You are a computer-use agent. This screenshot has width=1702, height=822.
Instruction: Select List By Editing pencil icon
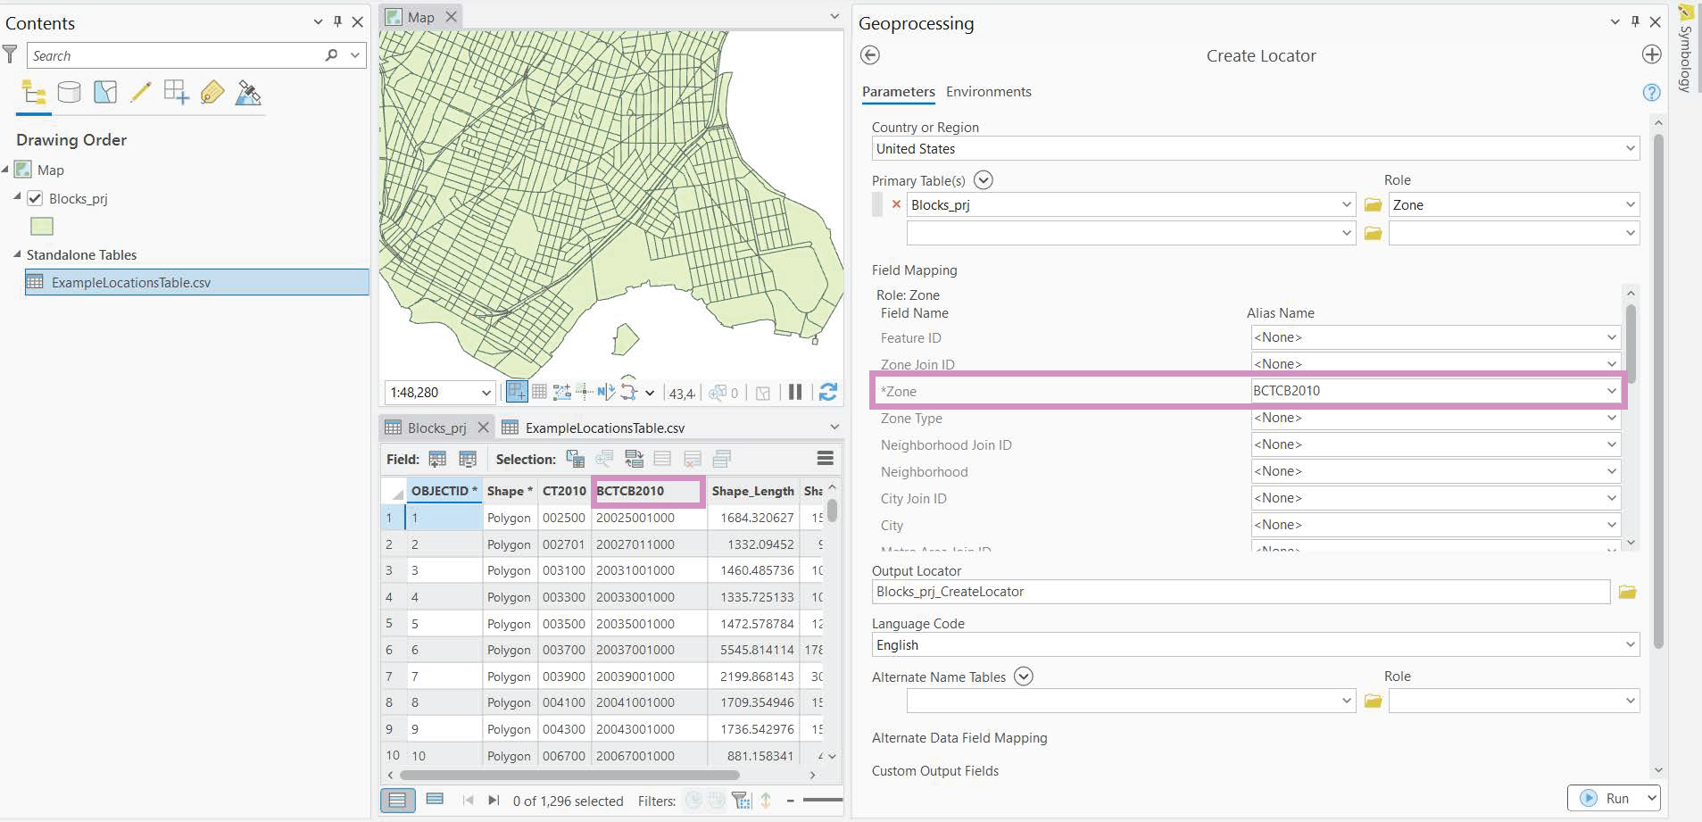[140, 92]
